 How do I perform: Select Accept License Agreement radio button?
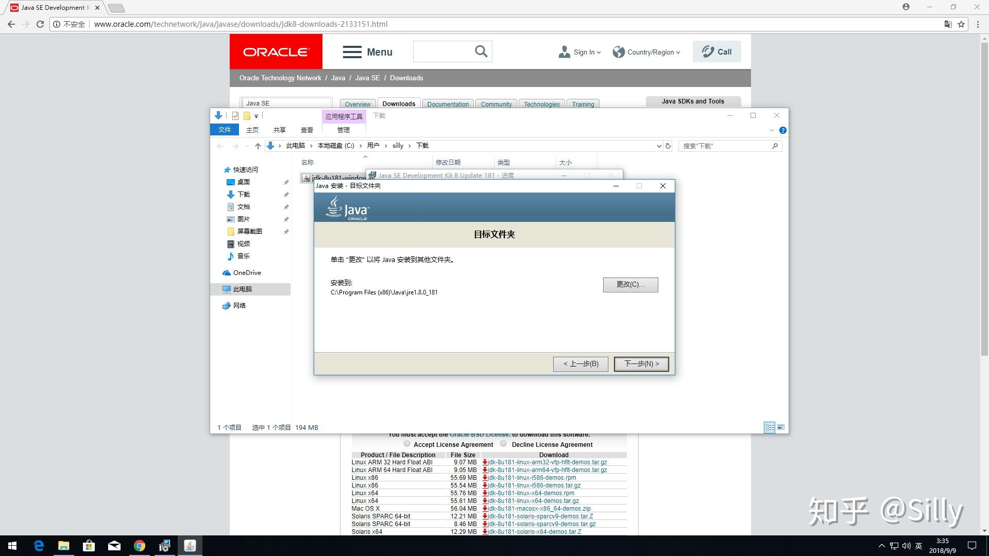click(407, 444)
